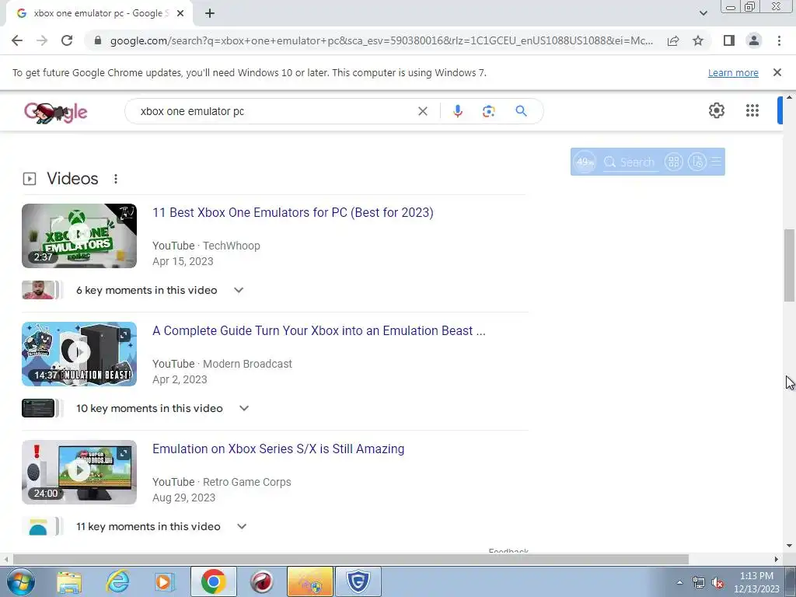Play the Retro Game Corps video thumbnail
796x597 pixels.
click(79, 472)
